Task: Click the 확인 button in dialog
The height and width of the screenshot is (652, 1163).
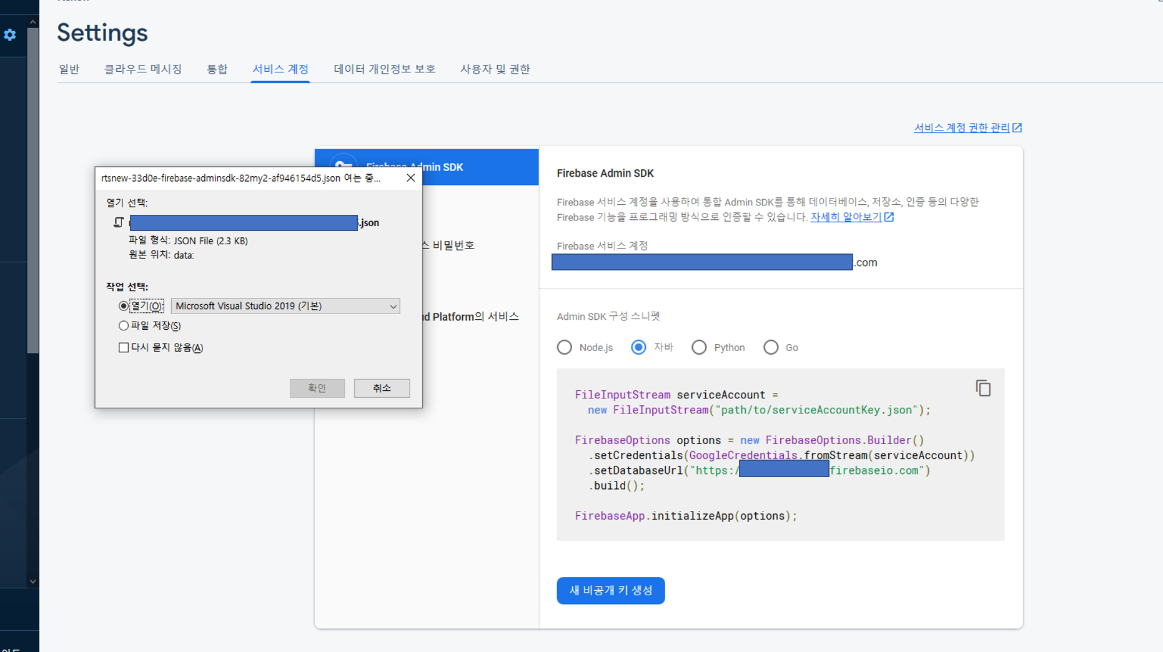Action: (x=317, y=388)
